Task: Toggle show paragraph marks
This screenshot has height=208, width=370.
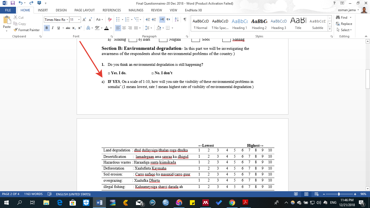Action: 185,19
